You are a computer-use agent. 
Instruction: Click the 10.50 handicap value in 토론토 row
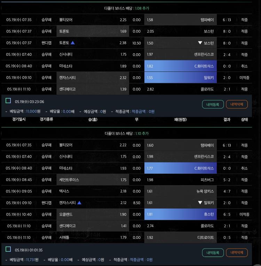coord(136,43)
